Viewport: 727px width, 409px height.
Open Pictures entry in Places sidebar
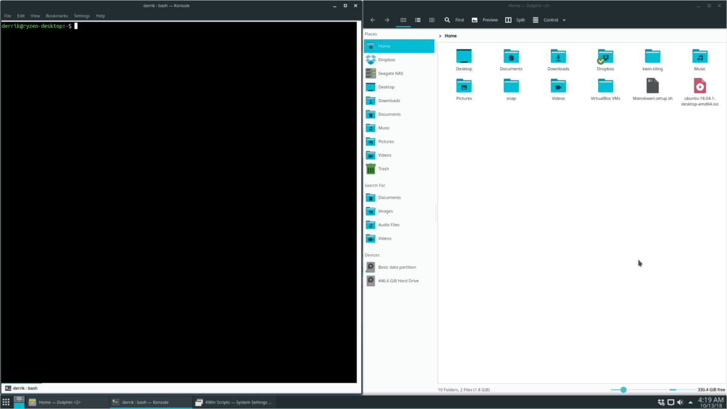(400, 142)
